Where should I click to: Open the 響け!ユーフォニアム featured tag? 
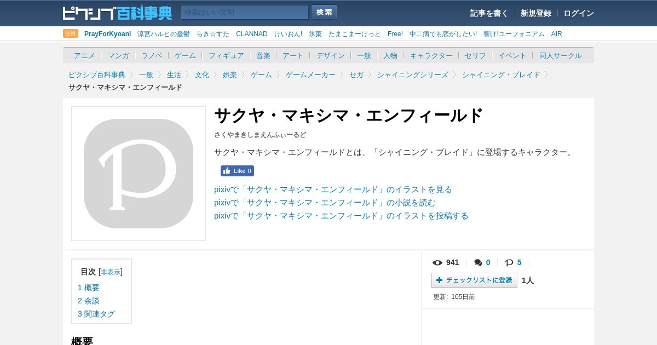coord(514,34)
